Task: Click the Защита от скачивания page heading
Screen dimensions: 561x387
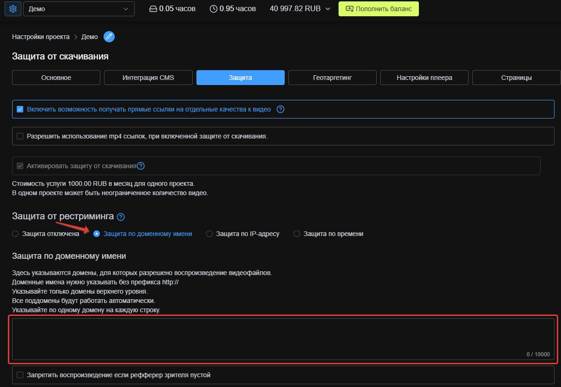Action: click(60, 57)
